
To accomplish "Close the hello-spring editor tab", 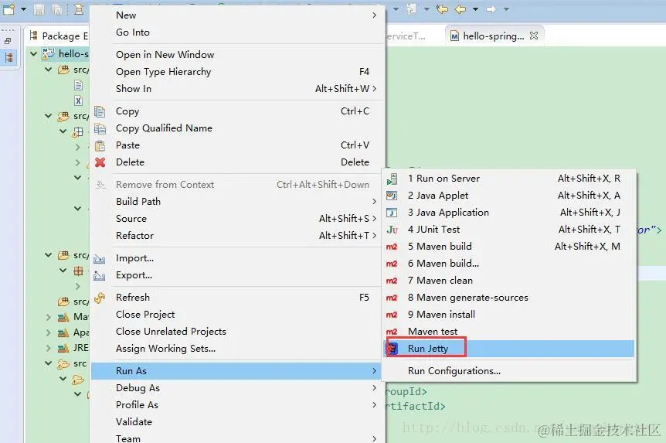I will [534, 36].
